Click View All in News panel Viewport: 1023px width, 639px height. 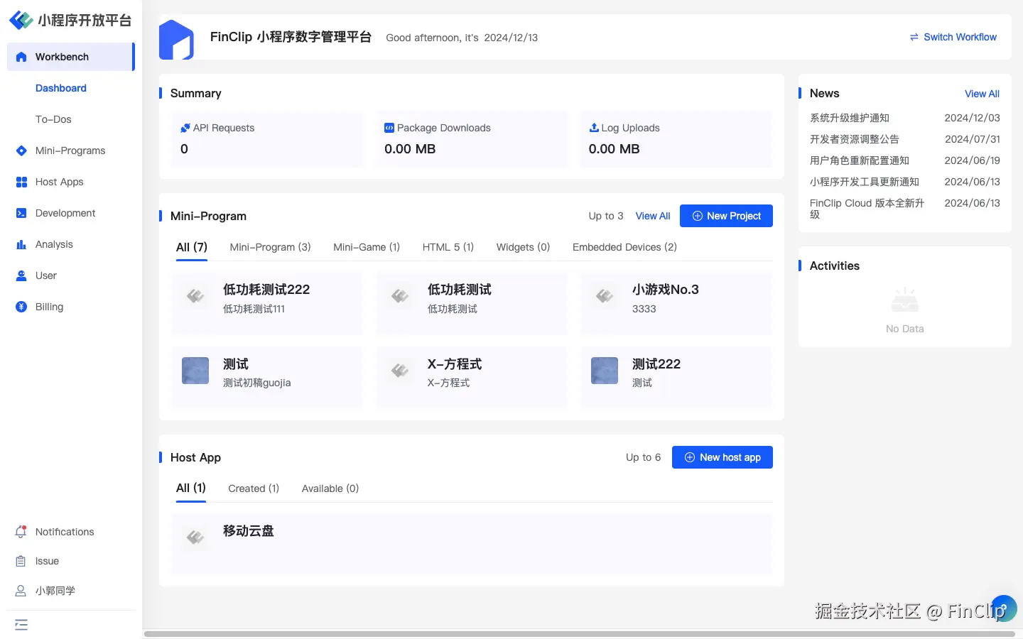[982, 94]
